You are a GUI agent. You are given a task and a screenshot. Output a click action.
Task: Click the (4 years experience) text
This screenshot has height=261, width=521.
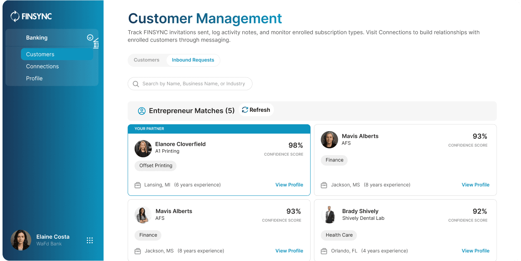pos(384,251)
